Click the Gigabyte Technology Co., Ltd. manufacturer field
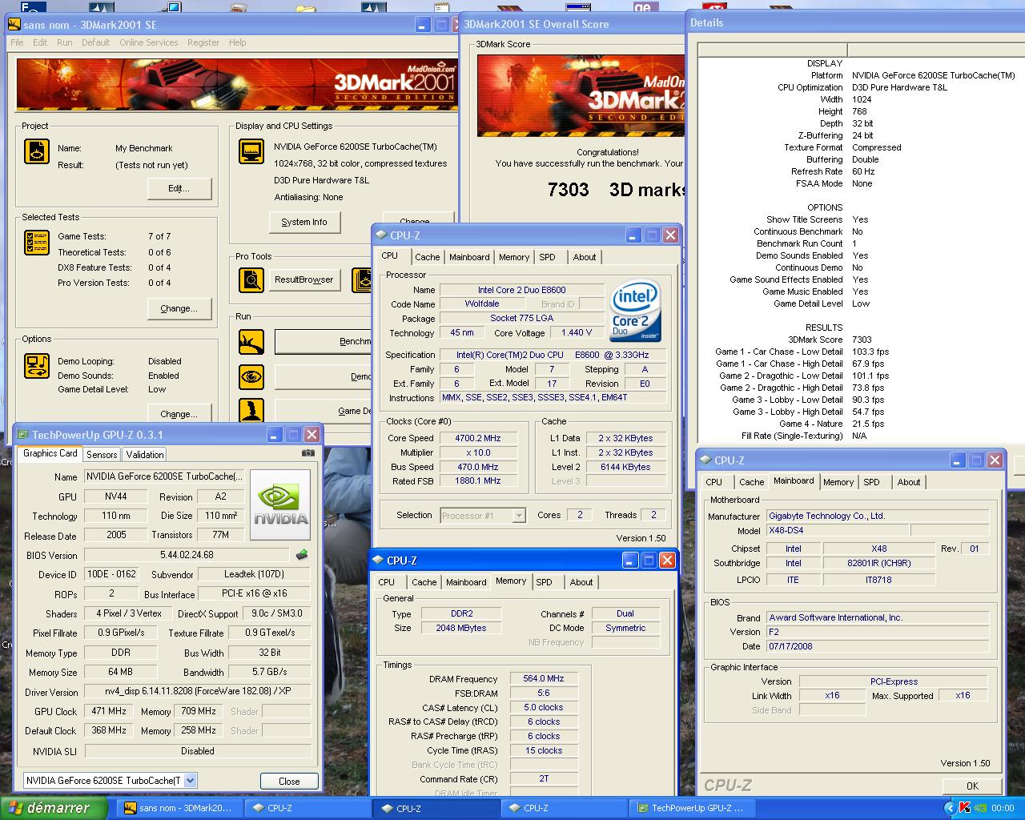The image size is (1025, 820). tap(877, 516)
